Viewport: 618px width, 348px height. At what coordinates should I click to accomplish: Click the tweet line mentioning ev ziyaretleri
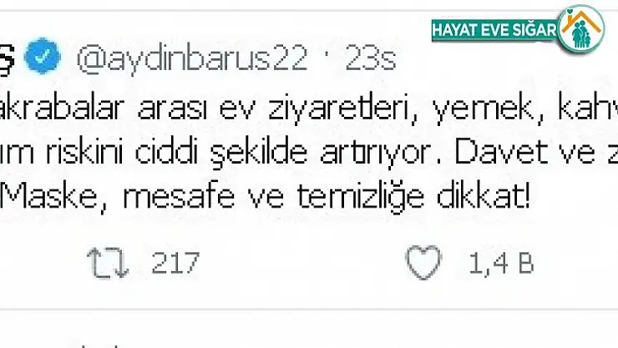click(309, 108)
